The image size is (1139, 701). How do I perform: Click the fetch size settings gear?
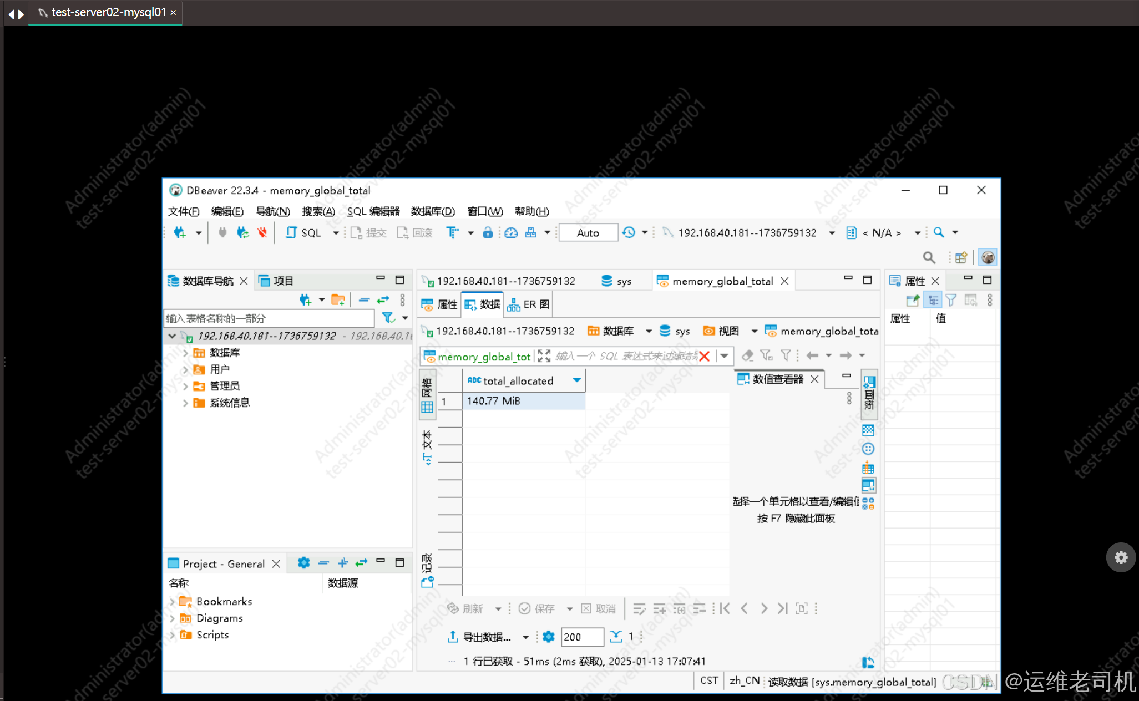pos(549,637)
